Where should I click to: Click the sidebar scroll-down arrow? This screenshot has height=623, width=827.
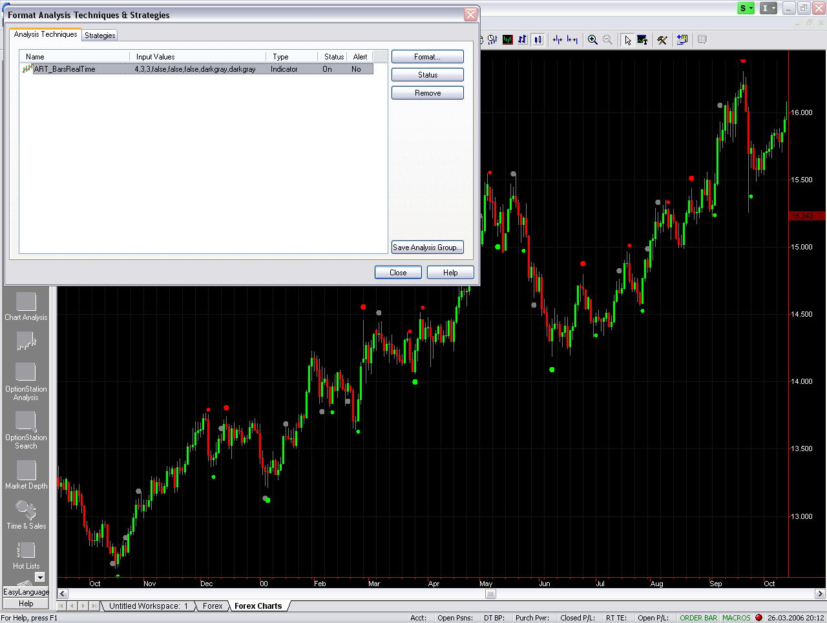pyautogui.click(x=40, y=577)
